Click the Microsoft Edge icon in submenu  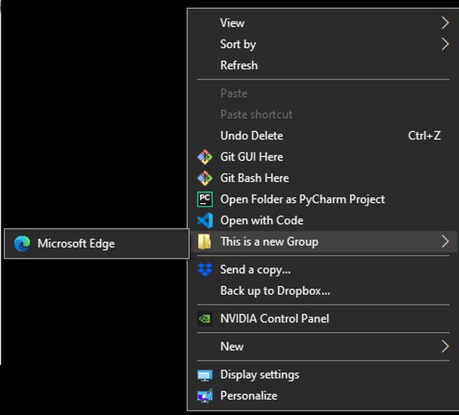[x=22, y=244]
